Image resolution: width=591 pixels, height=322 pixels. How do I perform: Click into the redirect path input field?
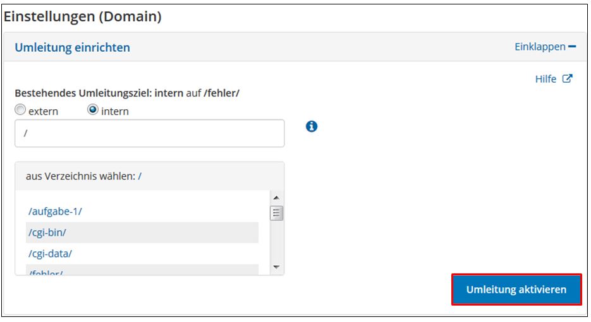coord(150,133)
